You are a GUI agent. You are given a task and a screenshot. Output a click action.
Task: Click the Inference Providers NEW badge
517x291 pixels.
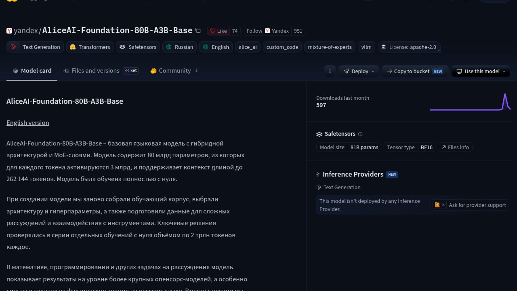click(x=392, y=175)
